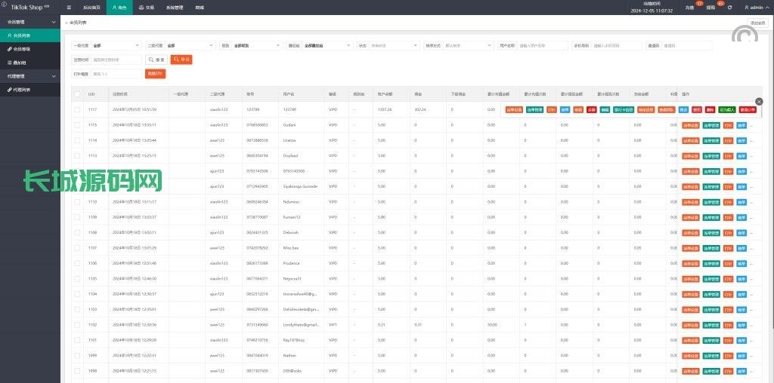The image size is (774, 383).
Task: Open the 充值 notification badge in header
Action: point(690,7)
